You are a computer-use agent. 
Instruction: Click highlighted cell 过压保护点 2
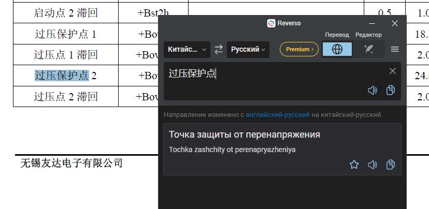[x=66, y=76]
